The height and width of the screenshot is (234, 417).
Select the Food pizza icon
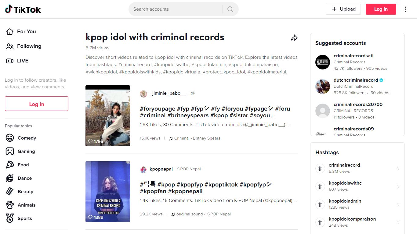coord(10,165)
